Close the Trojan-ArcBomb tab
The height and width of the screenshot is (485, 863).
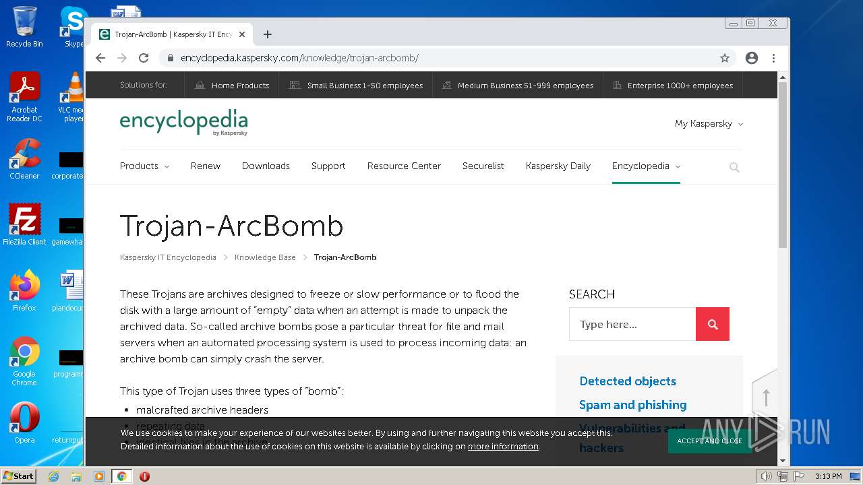[x=242, y=34]
